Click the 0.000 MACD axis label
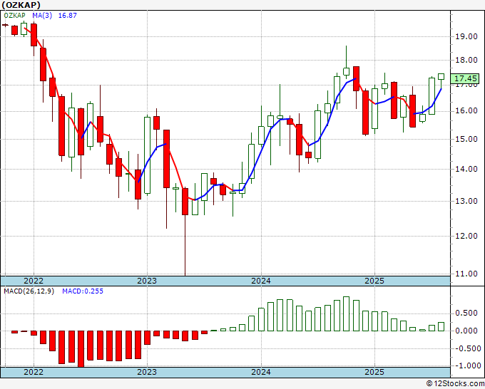The height and width of the screenshot is (389, 485). point(466,331)
